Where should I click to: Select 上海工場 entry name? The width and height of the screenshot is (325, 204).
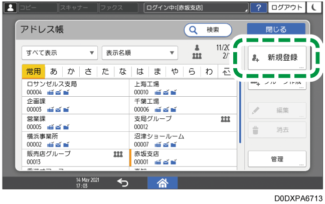click(146, 84)
